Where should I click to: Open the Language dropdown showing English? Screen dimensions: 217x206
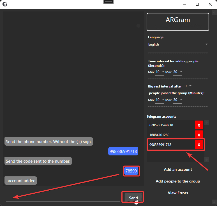pyautogui.click(x=178, y=44)
